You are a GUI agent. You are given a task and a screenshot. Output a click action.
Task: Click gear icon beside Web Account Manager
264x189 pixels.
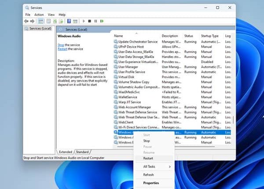click(x=116, y=107)
